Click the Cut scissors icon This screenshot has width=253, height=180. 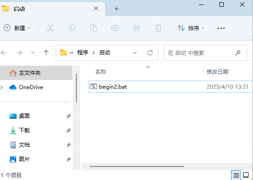click(x=50, y=28)
